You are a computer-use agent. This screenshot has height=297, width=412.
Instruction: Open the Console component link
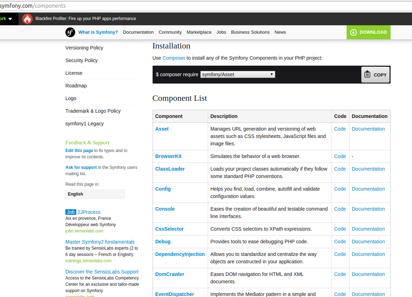[165, 209]
